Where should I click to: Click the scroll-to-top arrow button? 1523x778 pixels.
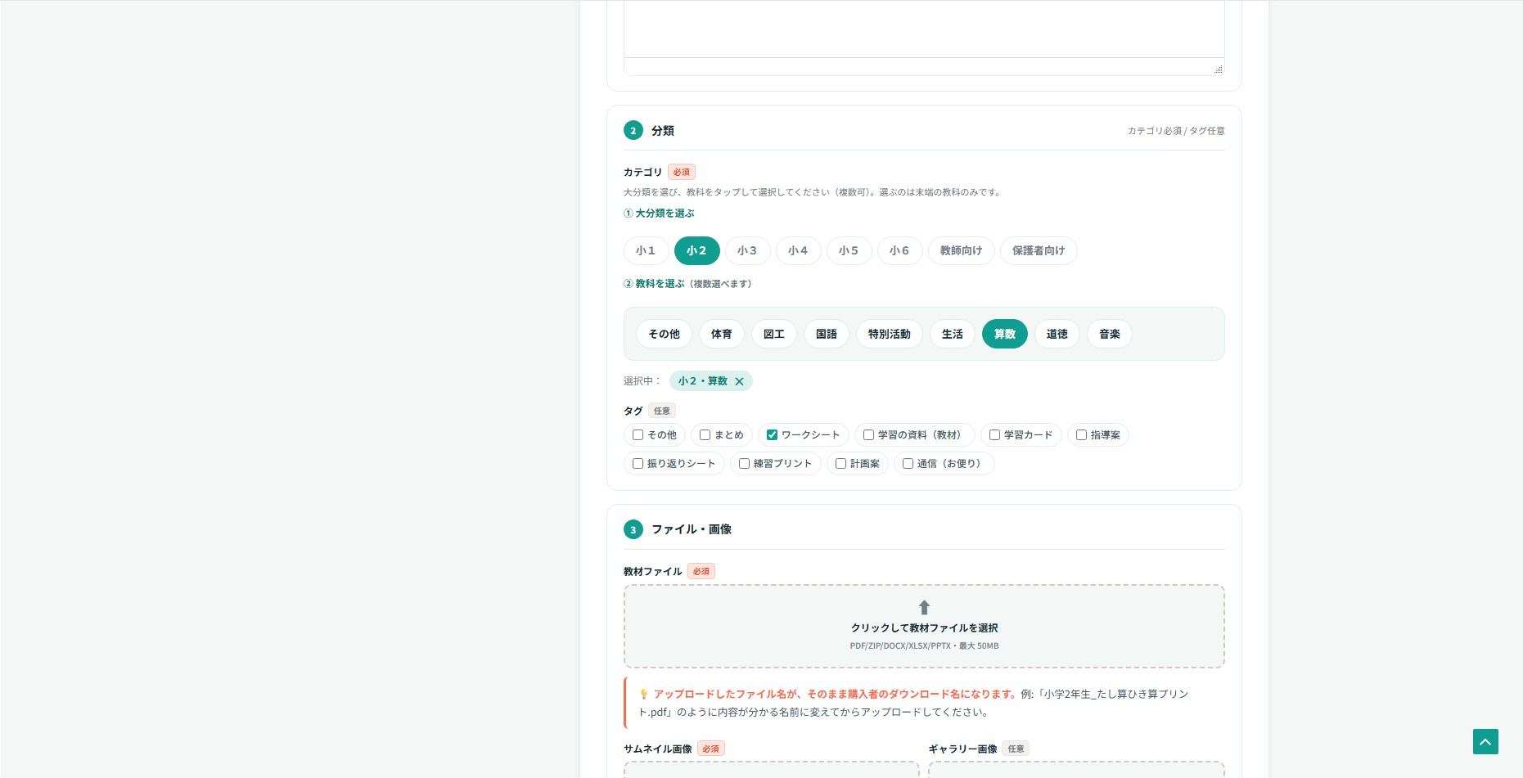click(1485, 741)
